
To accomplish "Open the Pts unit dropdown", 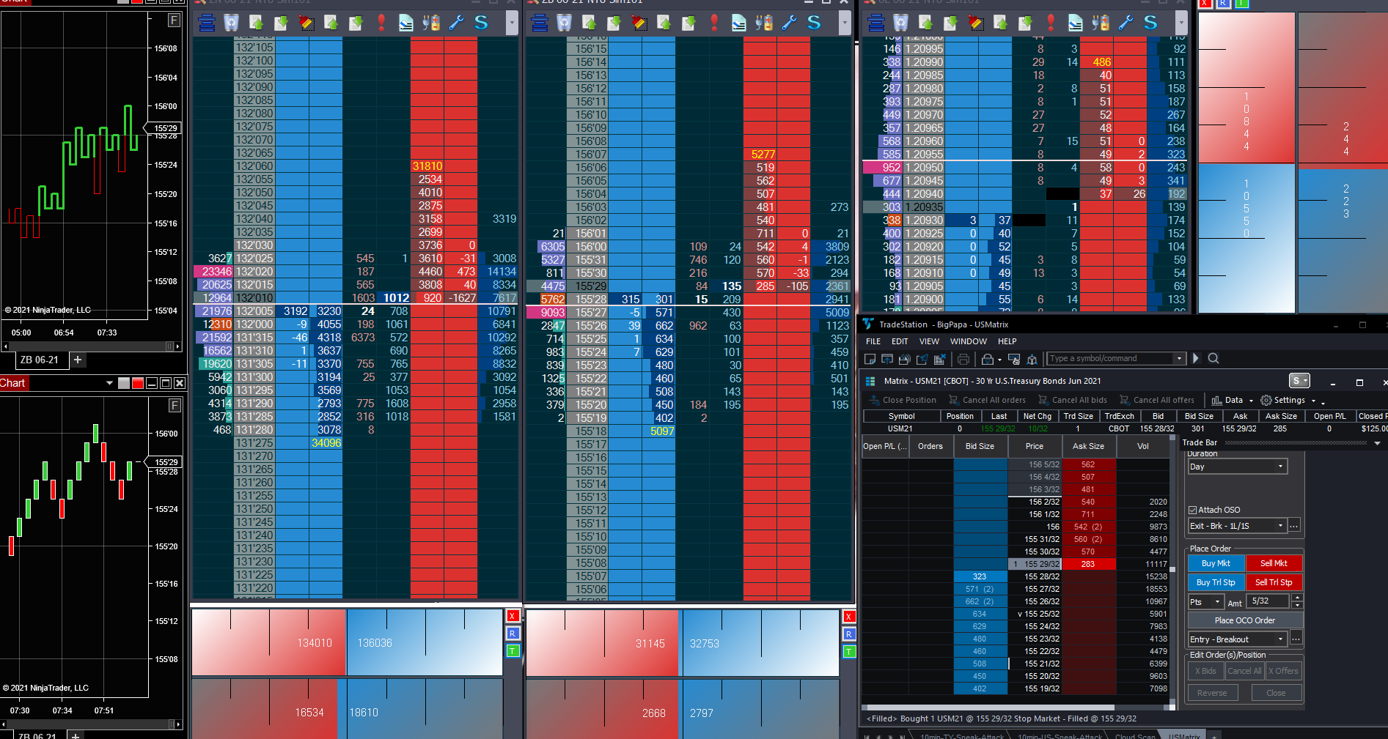I will coord(1205,602).
